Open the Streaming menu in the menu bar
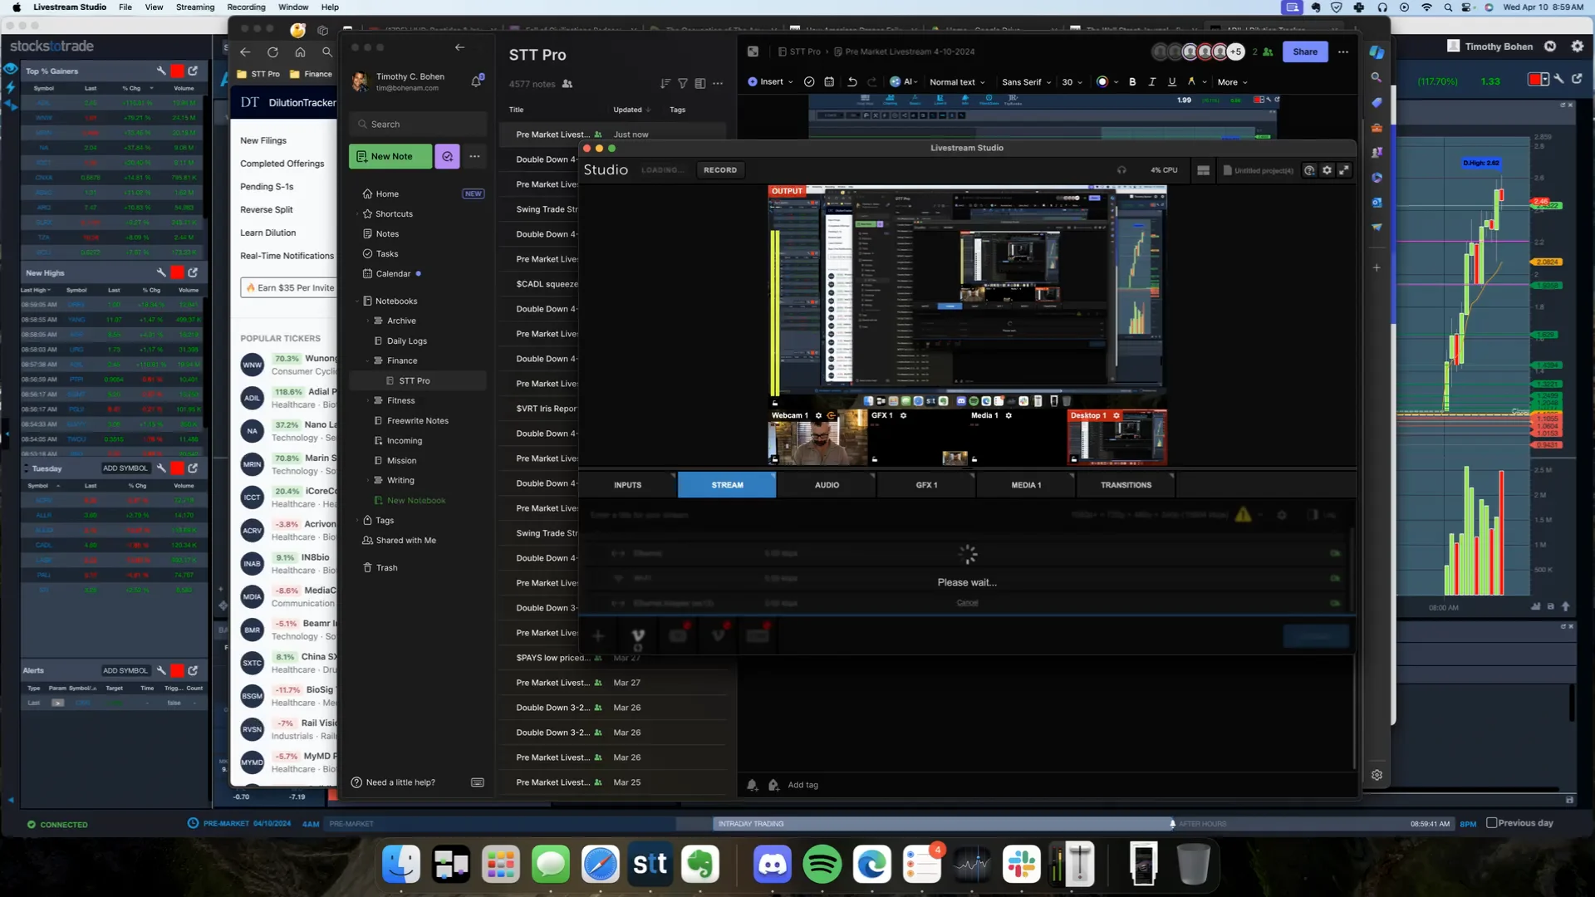1595x897 pixels. tap(195, 7)
